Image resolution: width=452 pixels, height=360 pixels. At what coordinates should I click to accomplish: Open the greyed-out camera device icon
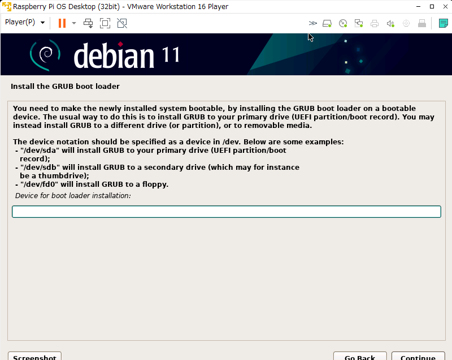(x=406, y=23)
